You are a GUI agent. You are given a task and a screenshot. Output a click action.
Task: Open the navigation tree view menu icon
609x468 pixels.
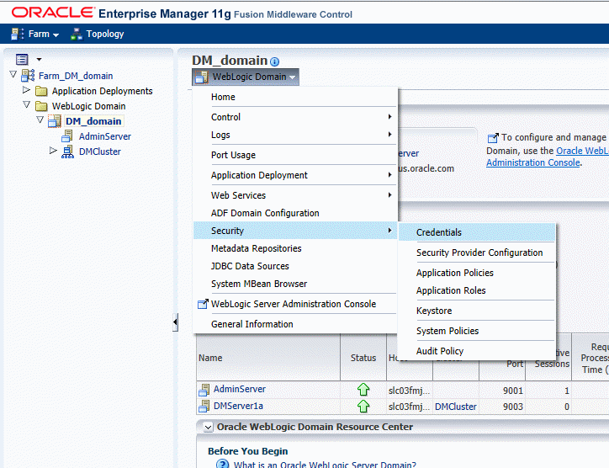pyautogui.click(x=22, y=60)
